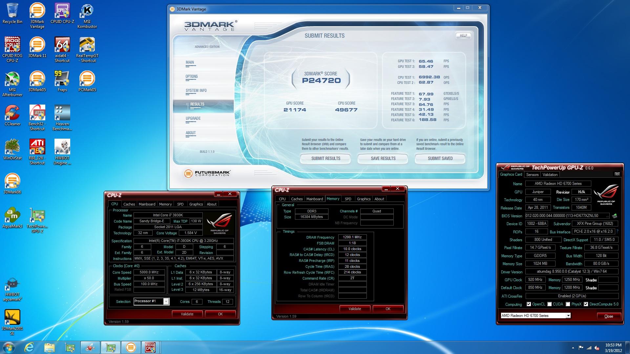Click the Close button in GPU-Z

click(609, 316)
